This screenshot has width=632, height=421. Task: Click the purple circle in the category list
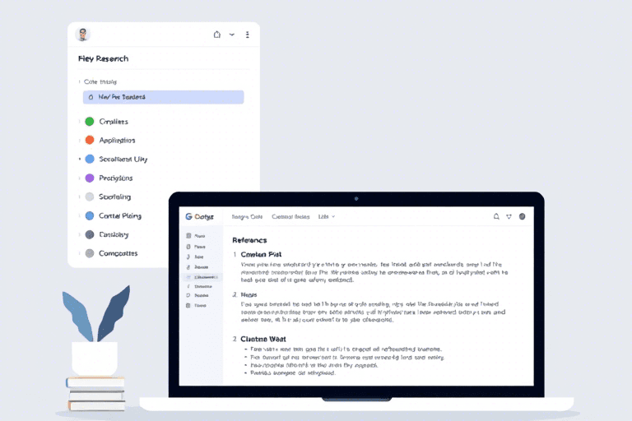tap(90, 178)
